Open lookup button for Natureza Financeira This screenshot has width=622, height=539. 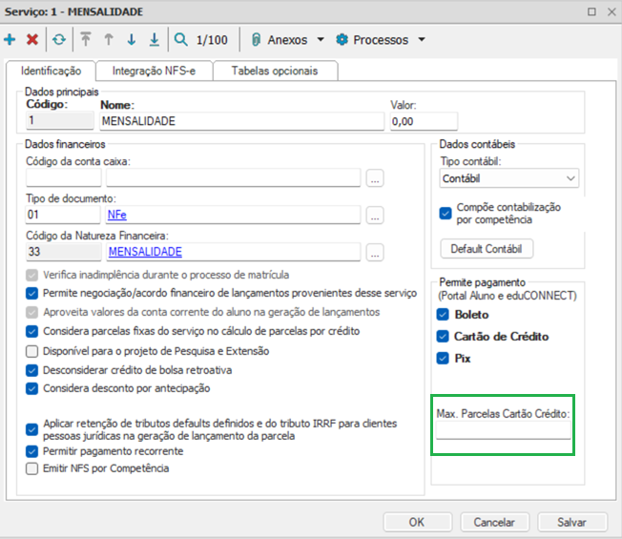point(375,252)
